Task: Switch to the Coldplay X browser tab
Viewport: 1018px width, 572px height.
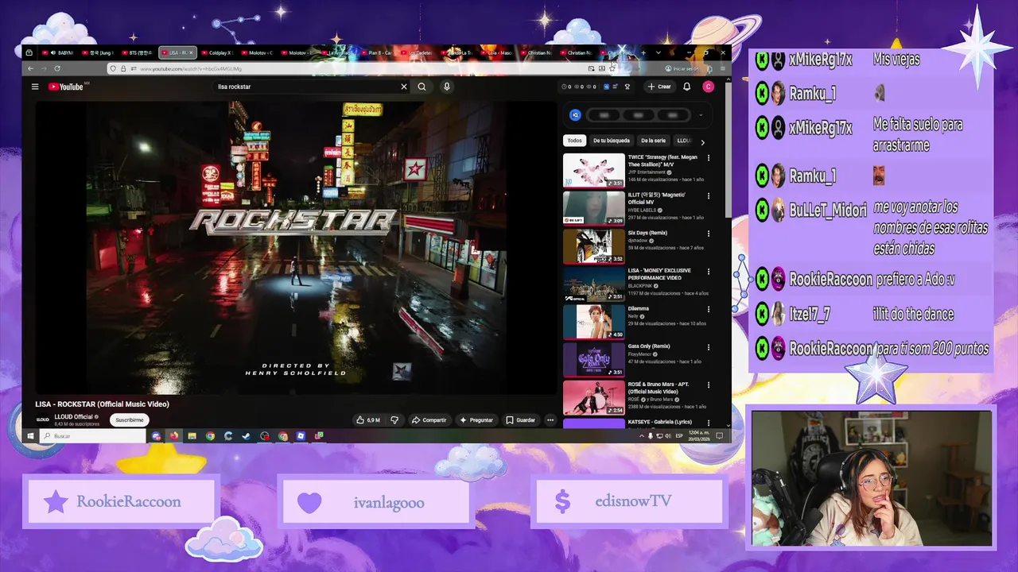Action: 216,52
